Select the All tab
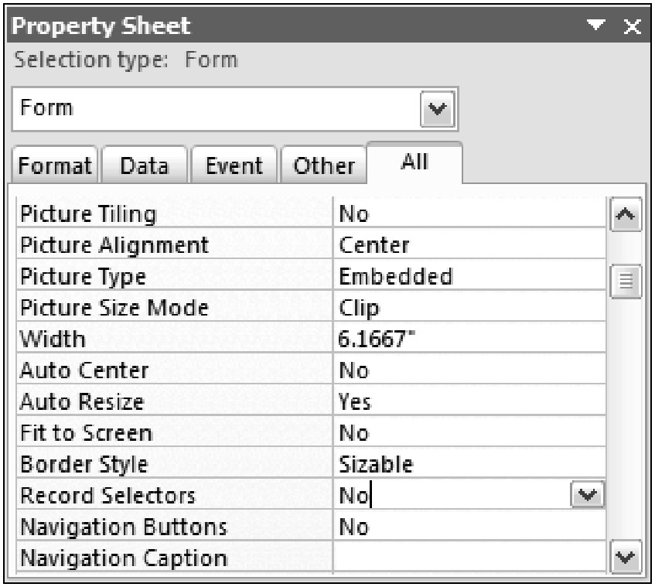The image size is (655, 587). coord(413,162)
